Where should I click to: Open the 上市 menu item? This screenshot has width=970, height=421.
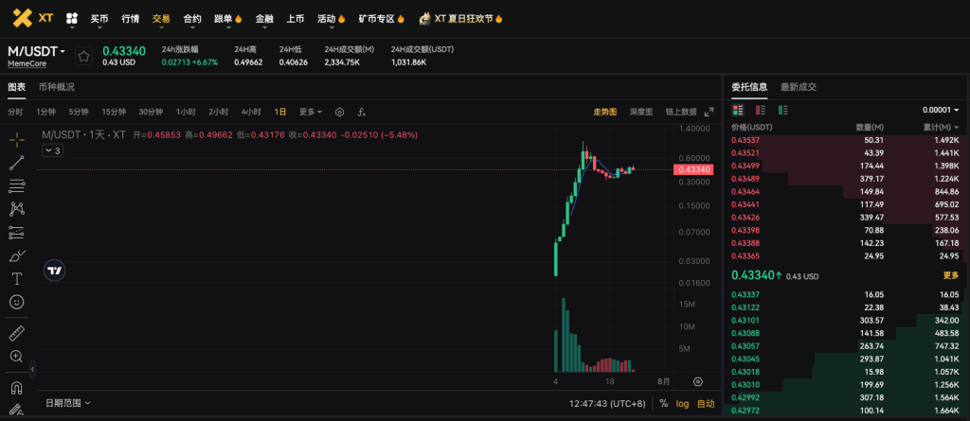pos(296,19)
